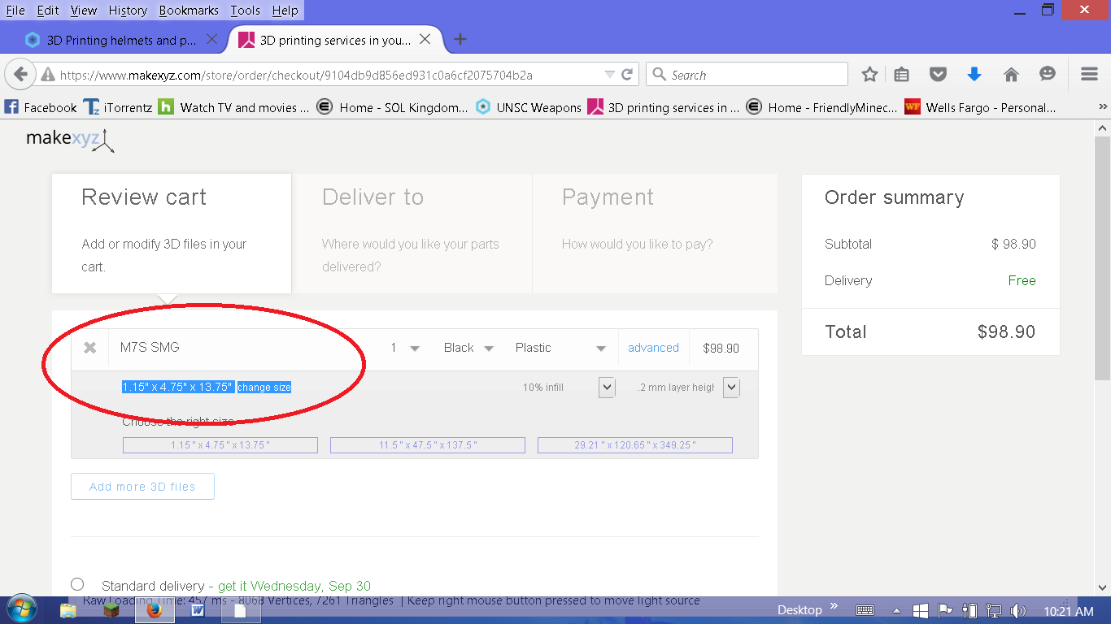Open a new tab with plus button

click(460, 39)
